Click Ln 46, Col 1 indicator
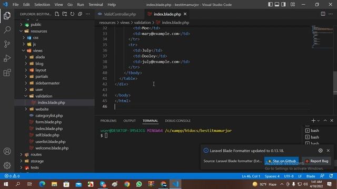 pyautogui.click(x=251, y=176)
